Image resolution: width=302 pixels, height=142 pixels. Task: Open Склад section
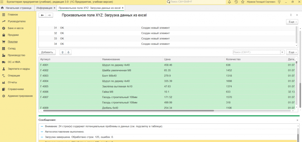pyautogui.click(x=12, y=49)
